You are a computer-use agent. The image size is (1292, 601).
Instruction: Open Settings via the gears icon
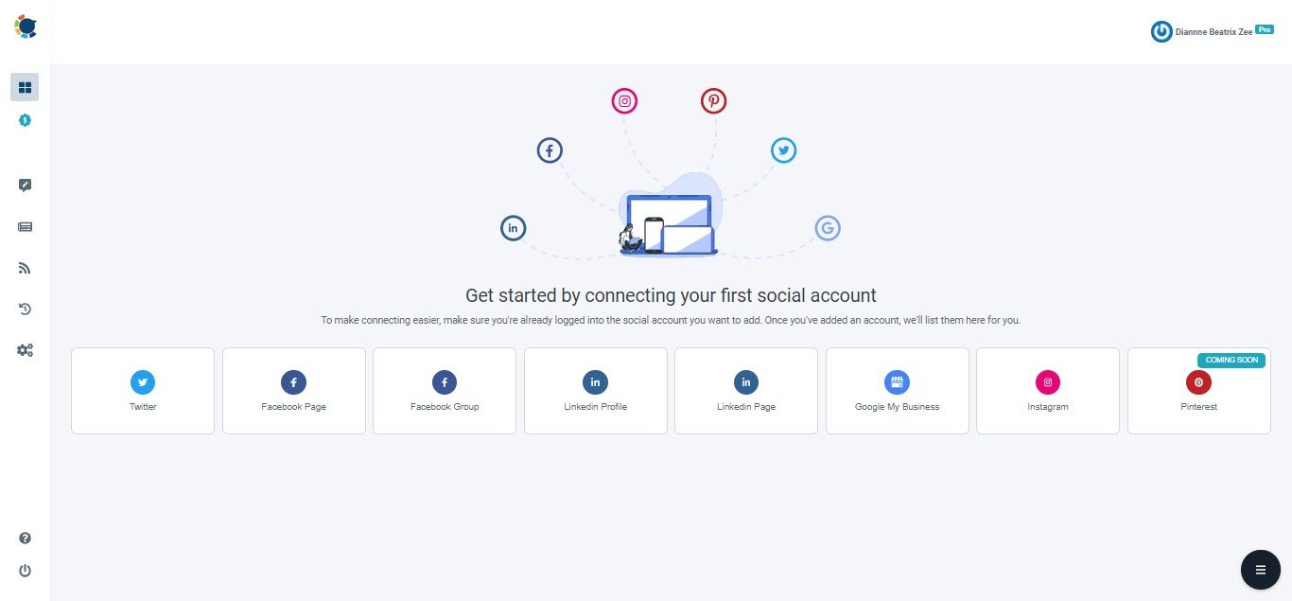(25, 349)
